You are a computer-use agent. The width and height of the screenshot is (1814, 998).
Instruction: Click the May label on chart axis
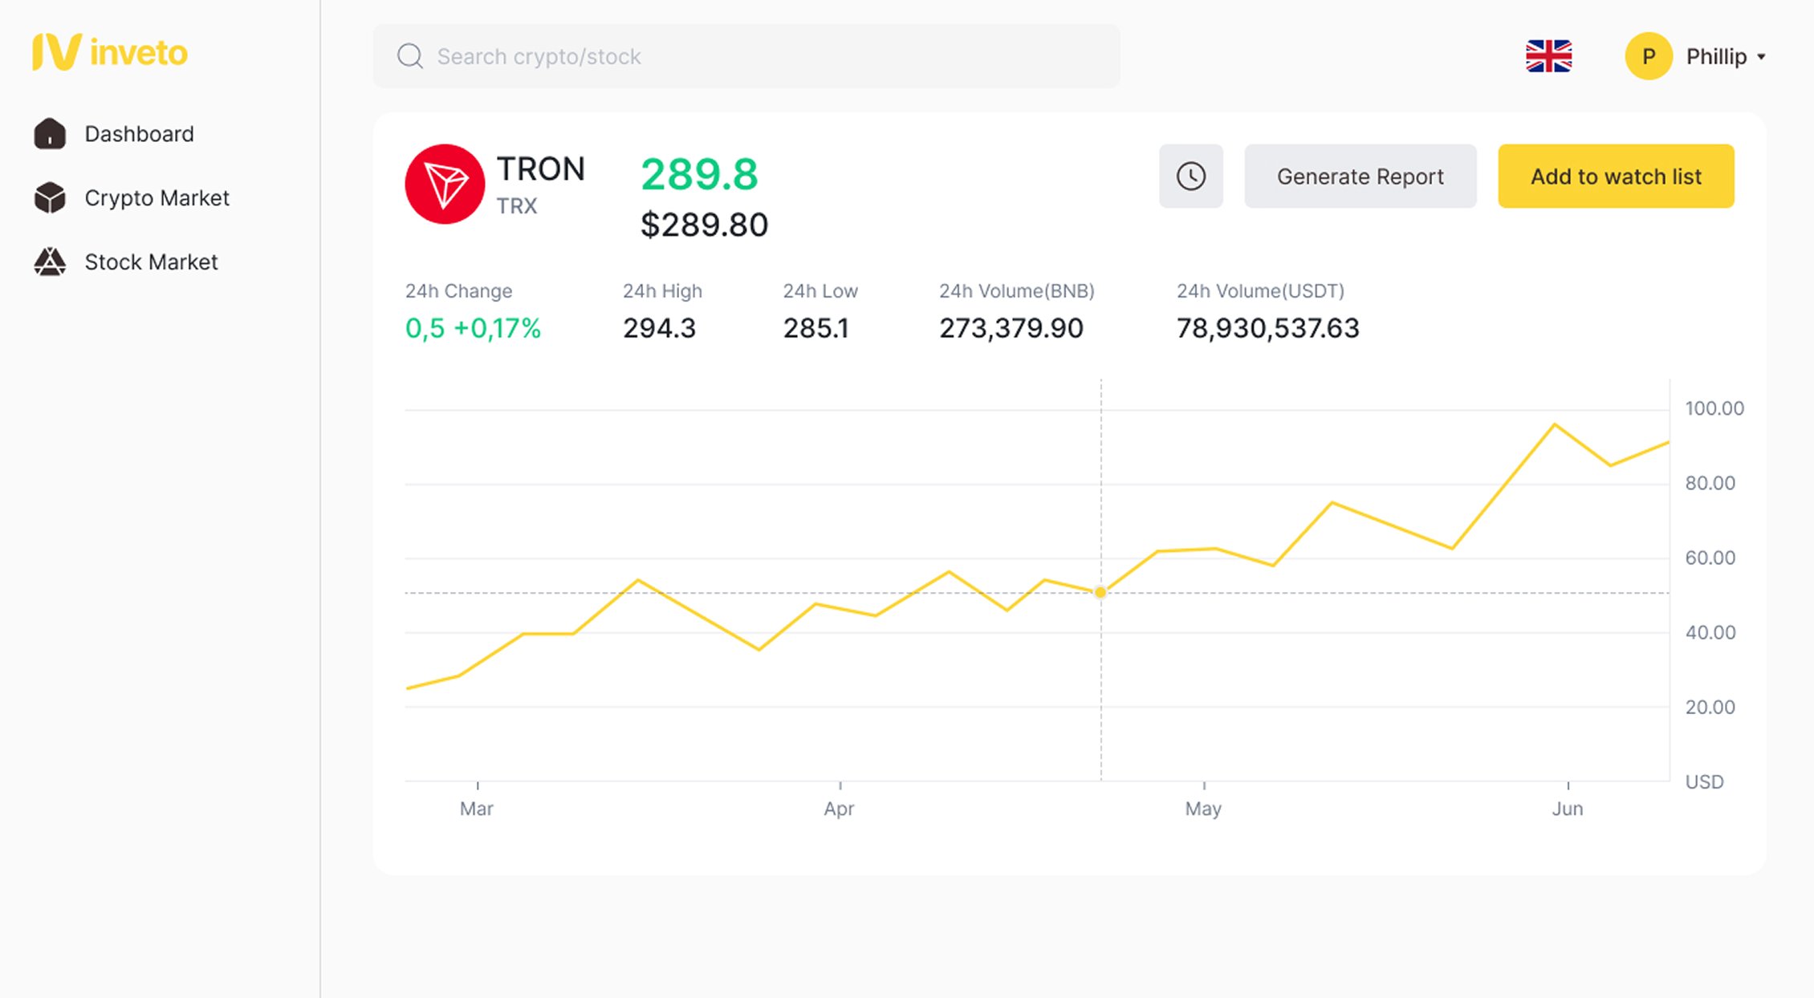[1202, 808]
